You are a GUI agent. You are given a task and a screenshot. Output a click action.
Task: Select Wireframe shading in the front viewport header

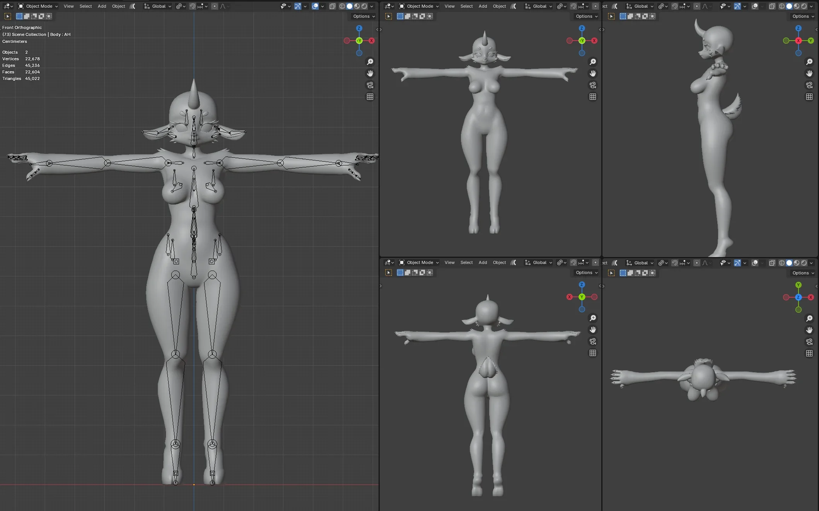342,6
